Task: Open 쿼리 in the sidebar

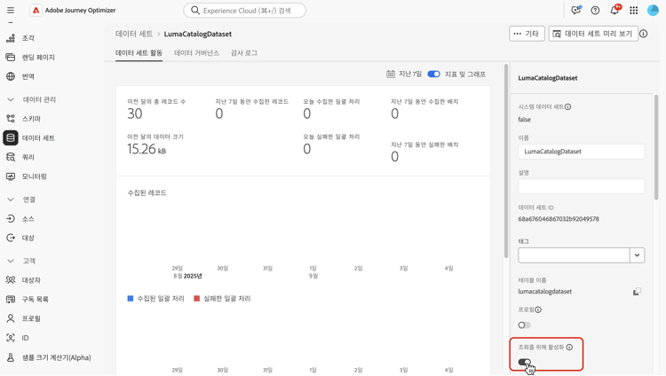Action: 28,158
